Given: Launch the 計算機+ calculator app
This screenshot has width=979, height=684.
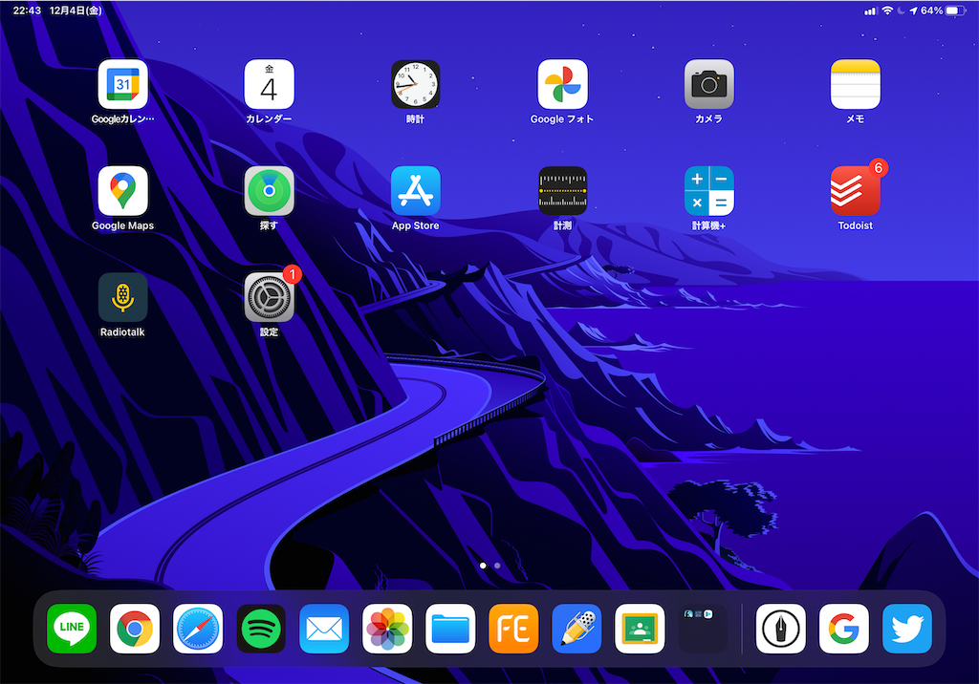Looking at the screenshot, I should [709, 191].
